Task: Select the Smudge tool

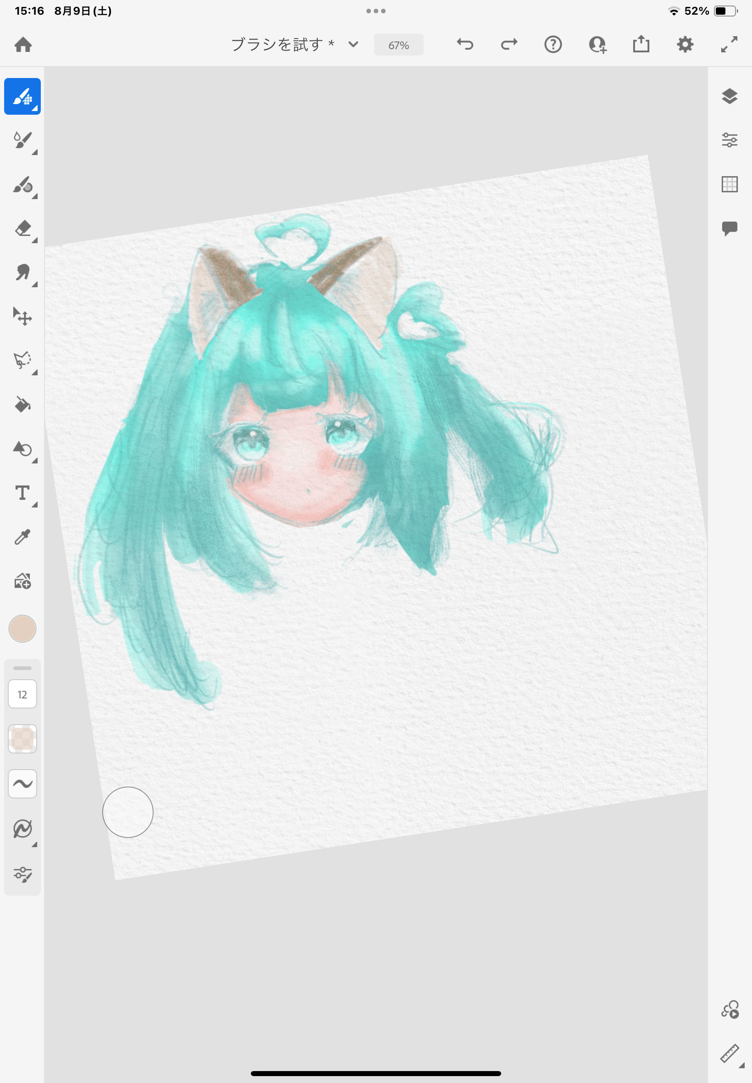Action: click(x=22, y=273)
